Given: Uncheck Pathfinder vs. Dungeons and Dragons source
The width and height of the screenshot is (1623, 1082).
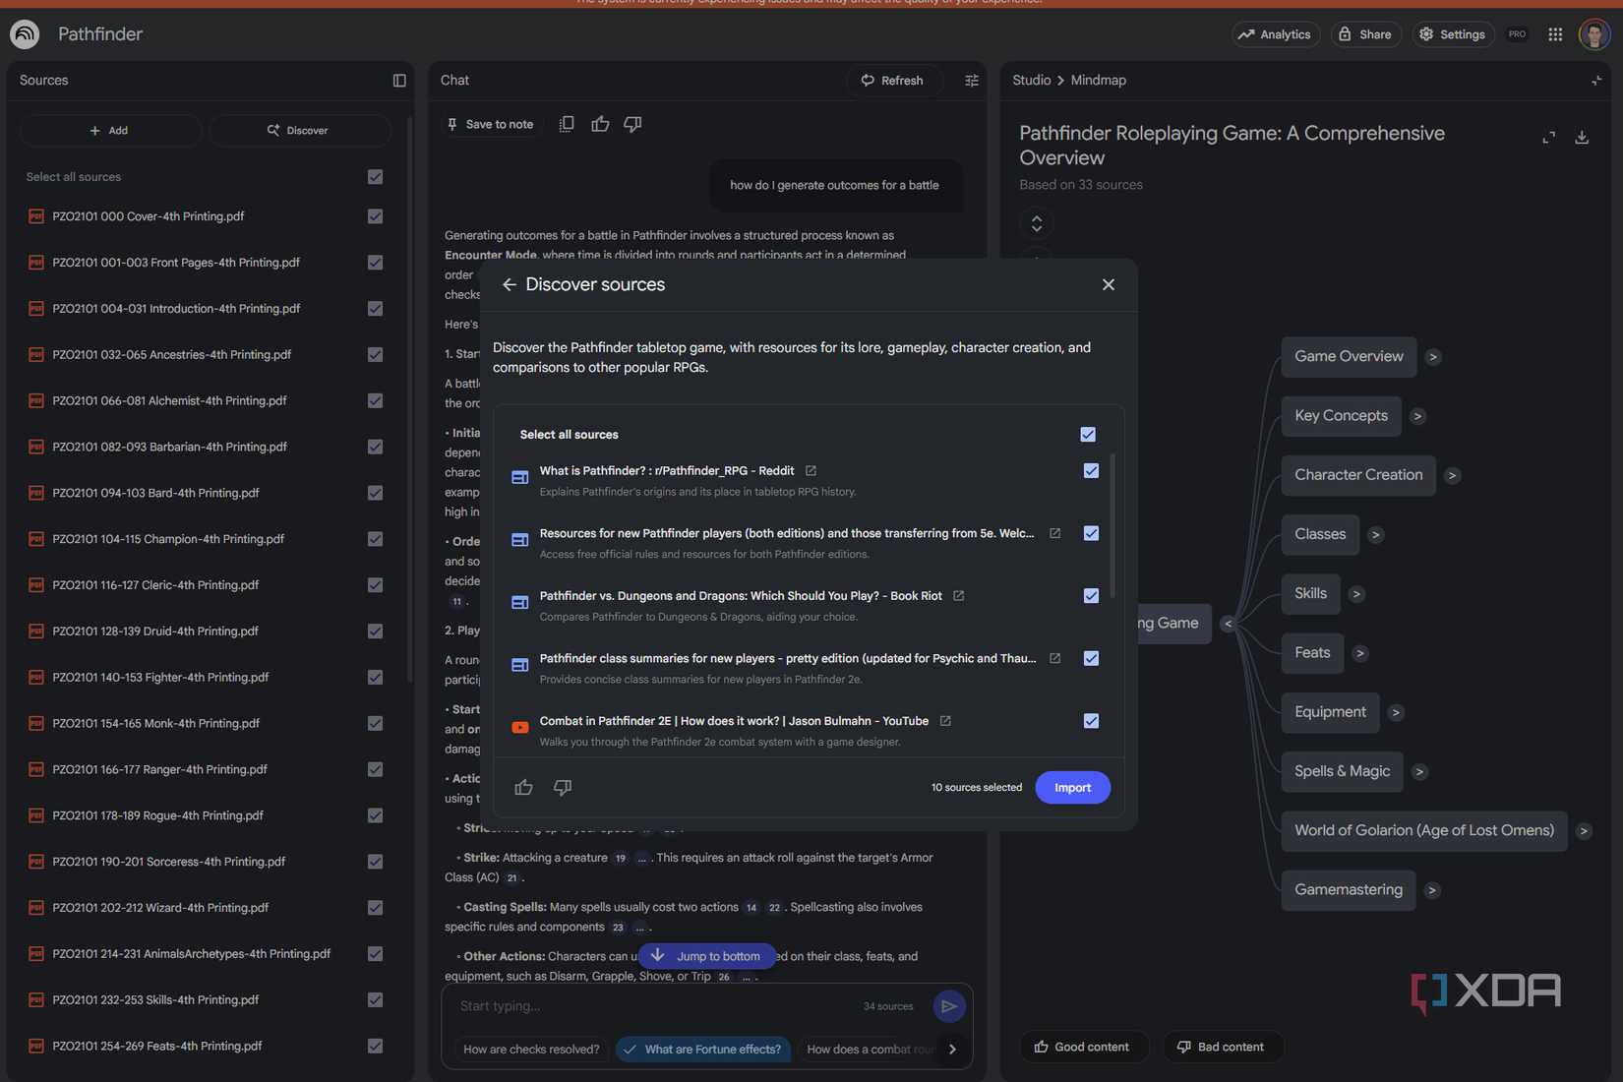Looking at the screenshot, I should point(1091,596).
